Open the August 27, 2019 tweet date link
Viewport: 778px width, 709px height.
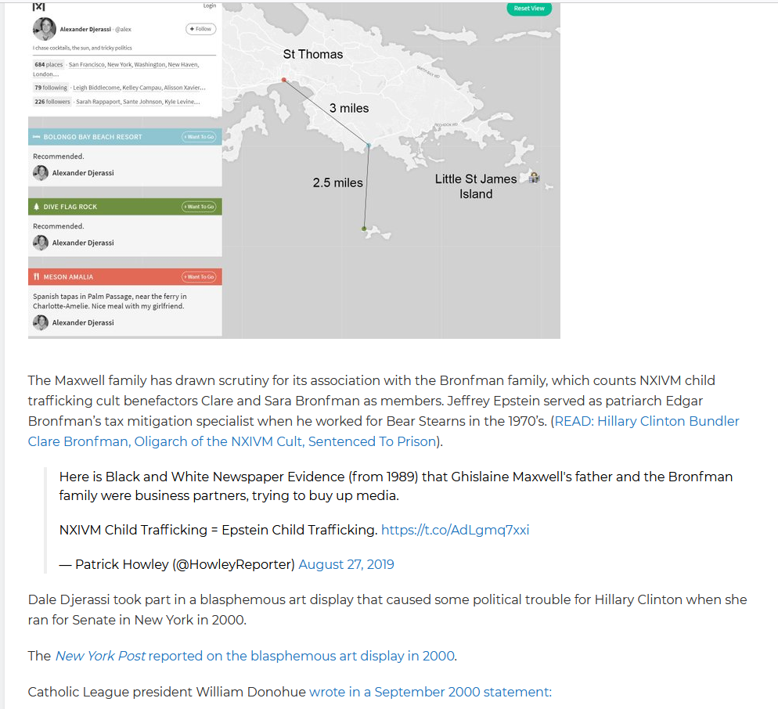(x=346, y=565)
